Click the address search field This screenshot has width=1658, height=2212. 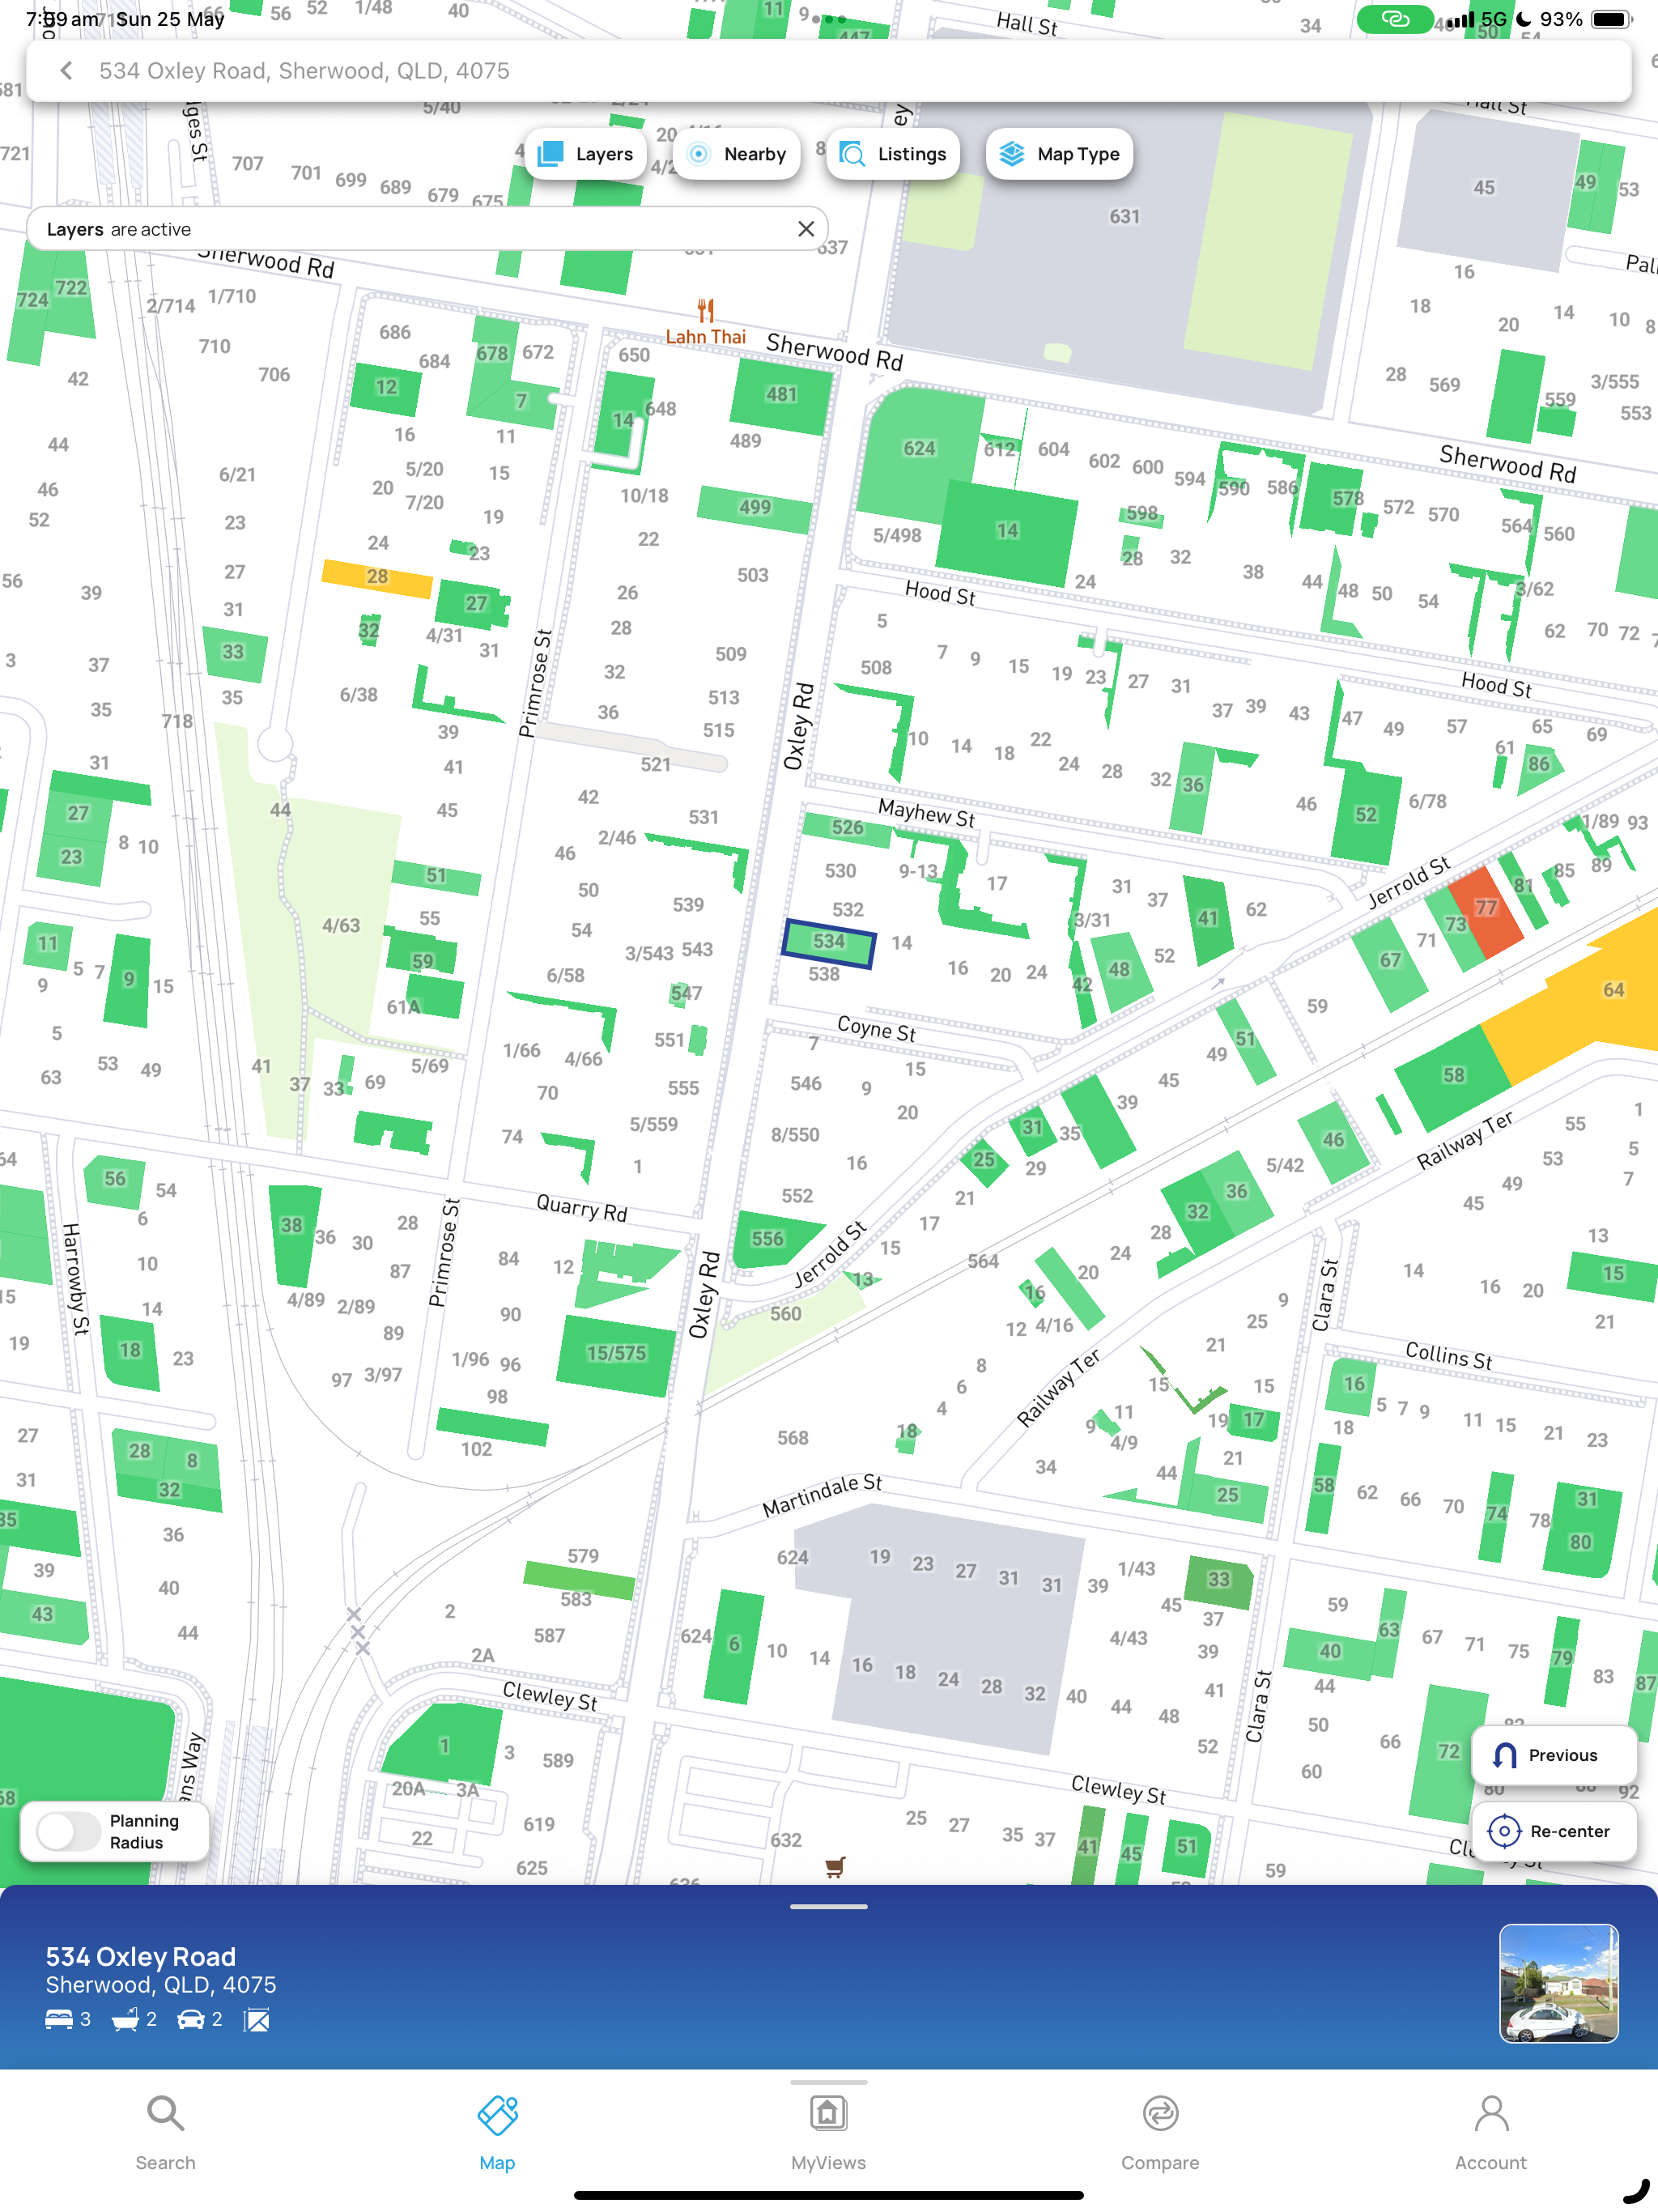tap(829, 70)
